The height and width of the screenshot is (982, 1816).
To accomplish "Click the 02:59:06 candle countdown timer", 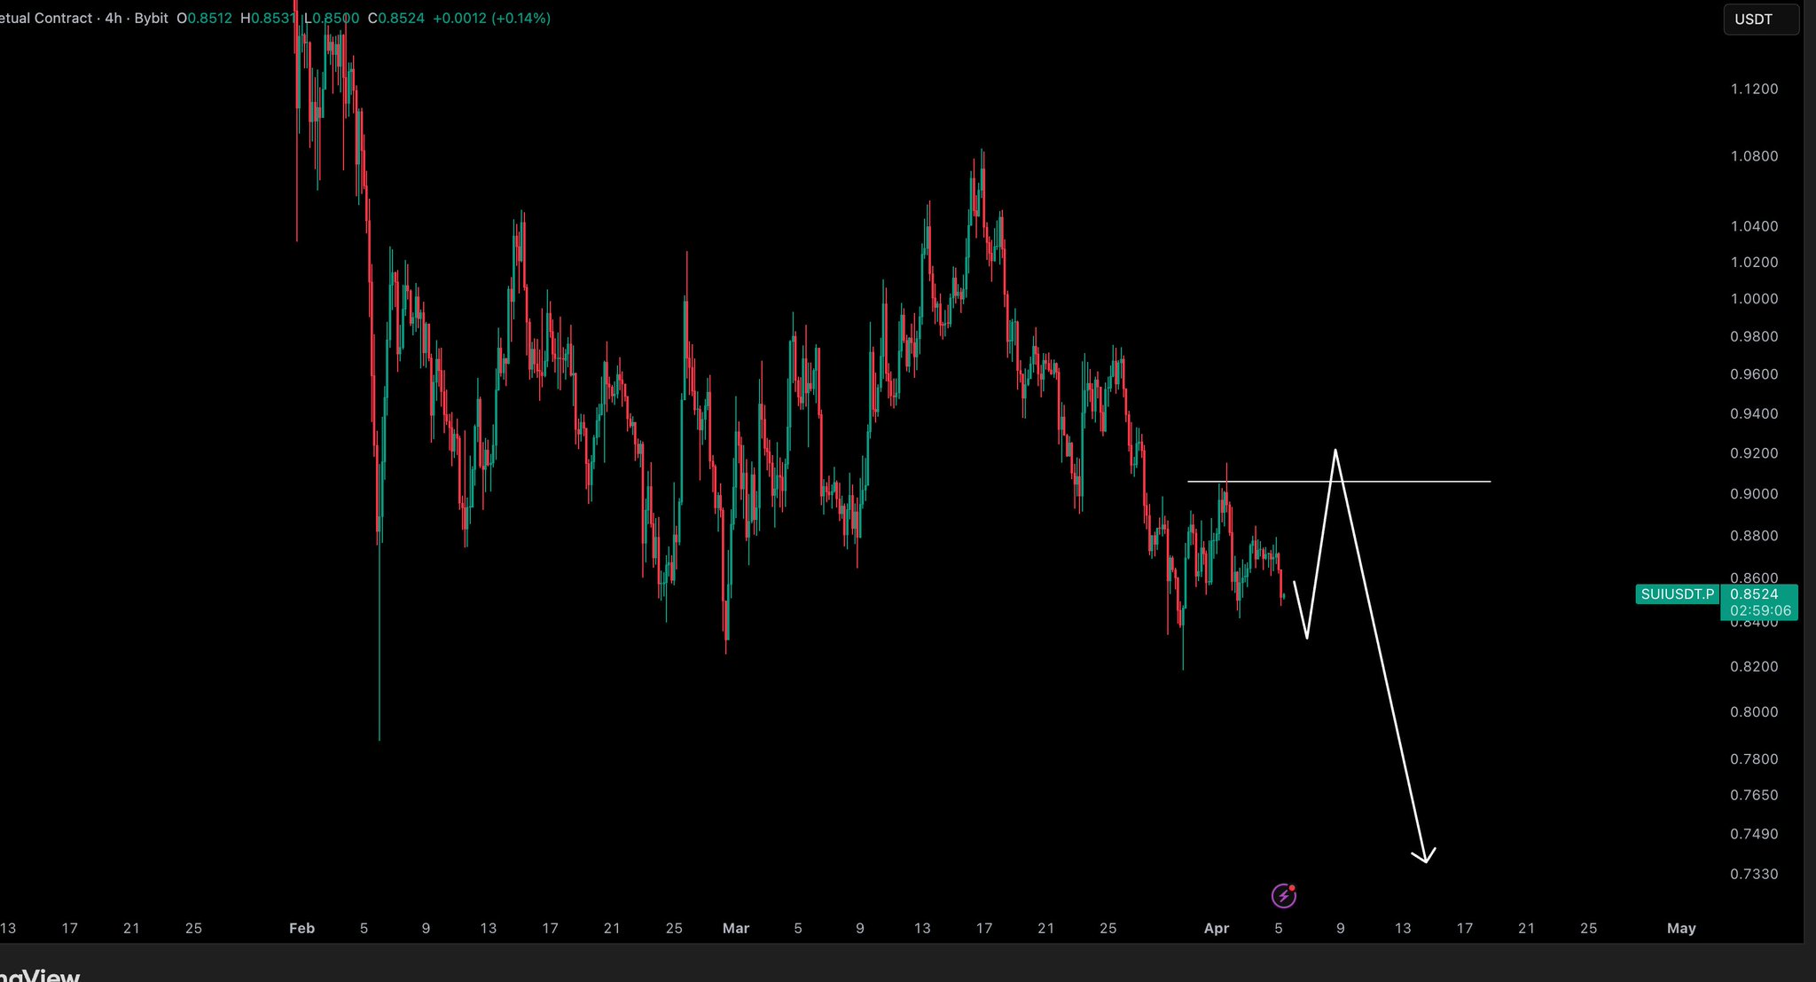I will coord(1759,611).
